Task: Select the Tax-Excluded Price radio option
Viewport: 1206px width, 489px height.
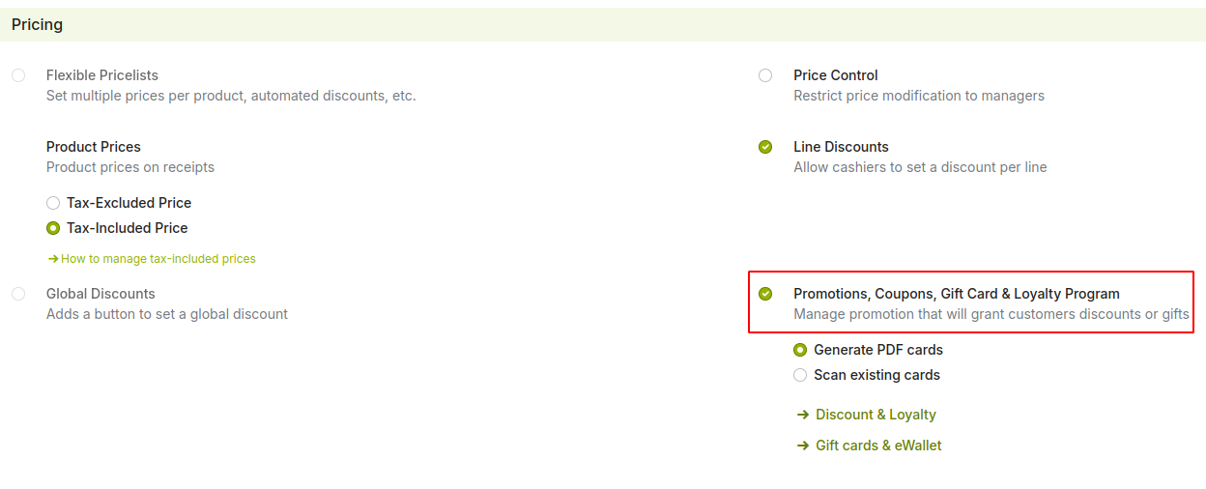Action: tap(53, 203)
